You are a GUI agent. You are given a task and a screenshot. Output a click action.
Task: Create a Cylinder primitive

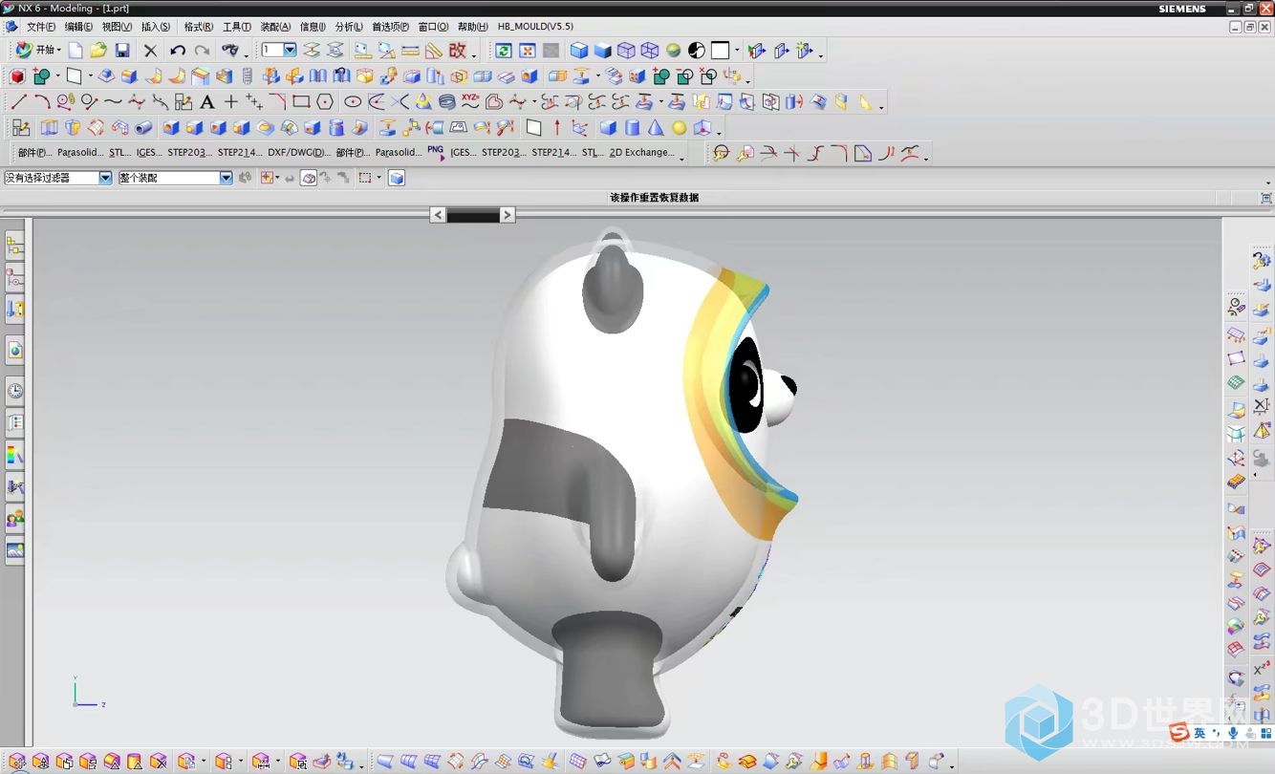pyautogui.click(x=632, y=127)
